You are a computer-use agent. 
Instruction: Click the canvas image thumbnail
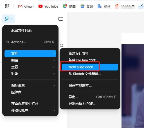[133, 86]
